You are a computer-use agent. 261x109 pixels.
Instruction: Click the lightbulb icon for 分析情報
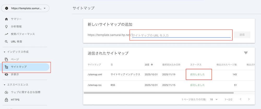tap(7, 27)
